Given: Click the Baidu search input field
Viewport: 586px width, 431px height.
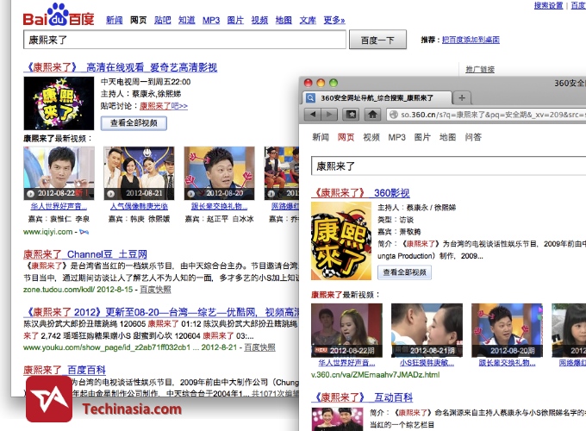Looking at the screenshot, I should [x=184, y=40].
